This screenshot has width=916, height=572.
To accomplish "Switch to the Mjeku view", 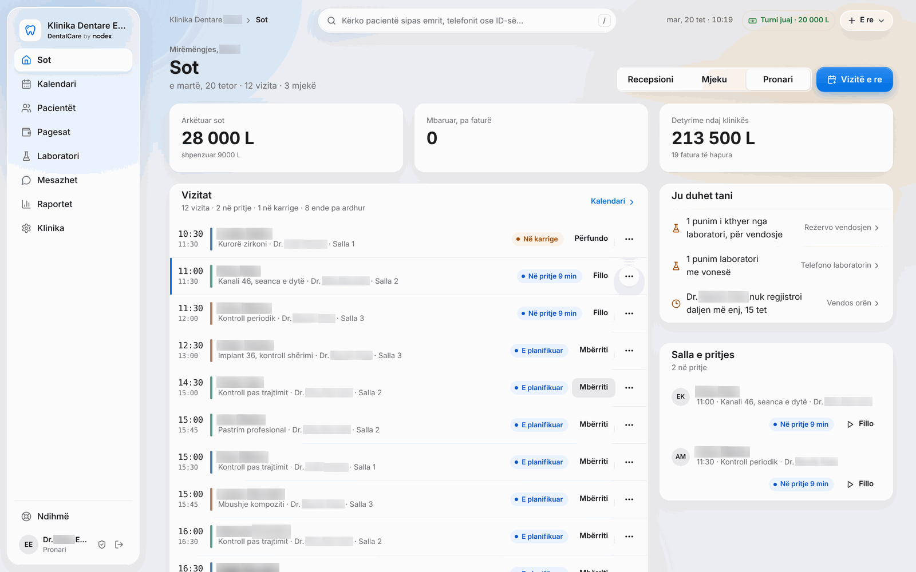I will tap(714, 80).
